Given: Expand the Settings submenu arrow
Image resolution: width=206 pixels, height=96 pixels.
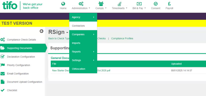Looking at the screenshot, I should tap(94, 60).
